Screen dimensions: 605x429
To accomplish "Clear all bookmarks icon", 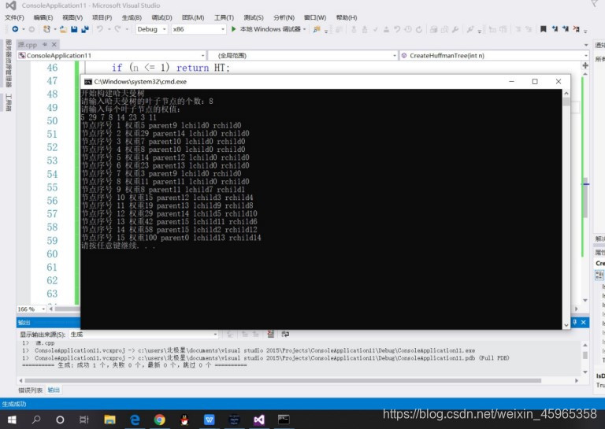I will click(577, 29).
